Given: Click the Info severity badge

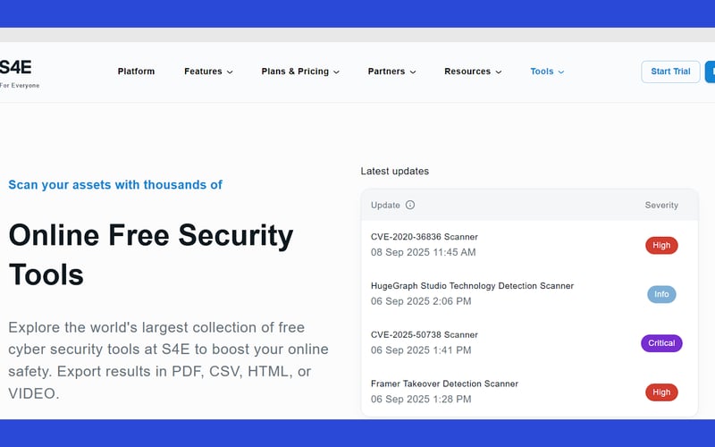Looking at the screenshot, I should point(661,294).
